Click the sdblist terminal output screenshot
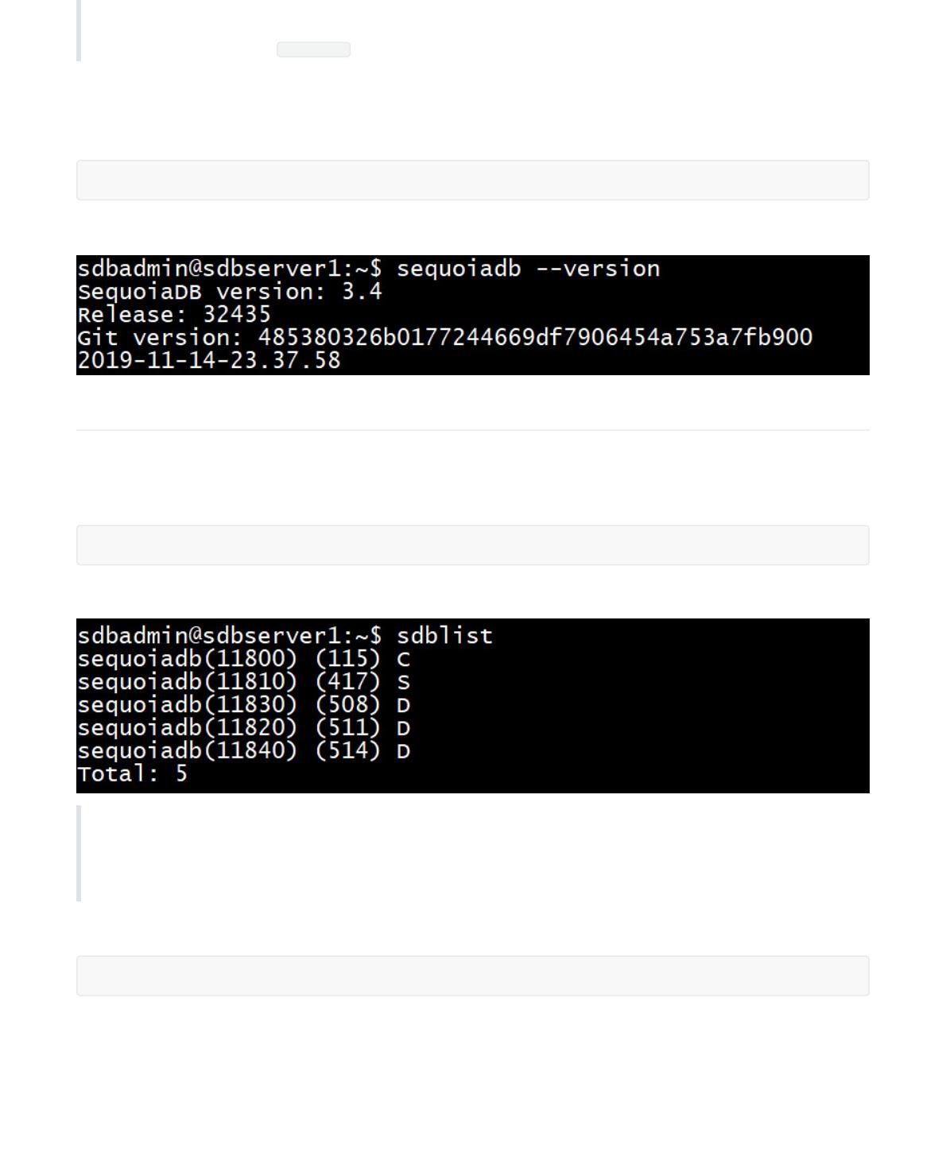Image resolution: width=946 pixels, height=1159 pixels. pos(472,705)
